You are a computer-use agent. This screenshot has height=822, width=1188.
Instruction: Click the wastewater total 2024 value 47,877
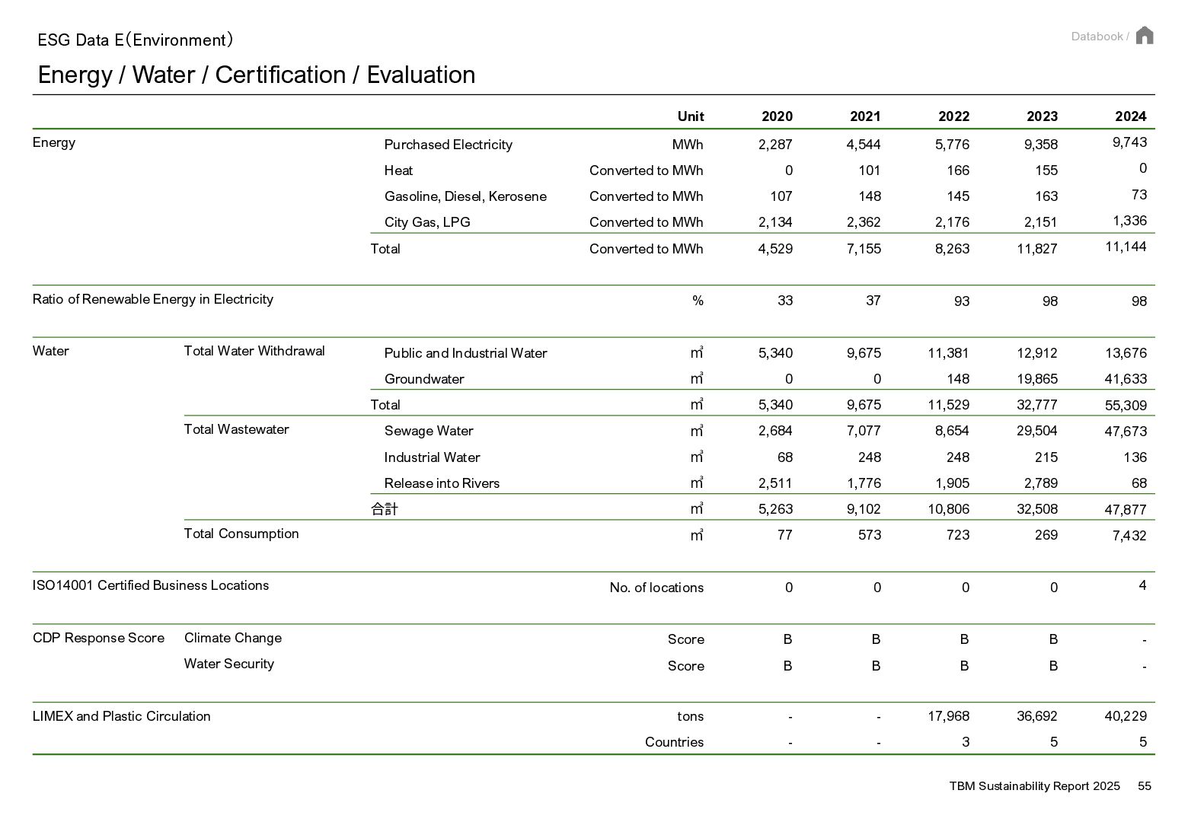1126,510
